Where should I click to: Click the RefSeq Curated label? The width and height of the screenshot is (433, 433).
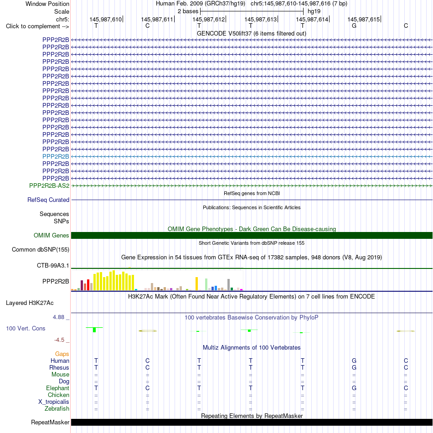(x=48, y=200)
